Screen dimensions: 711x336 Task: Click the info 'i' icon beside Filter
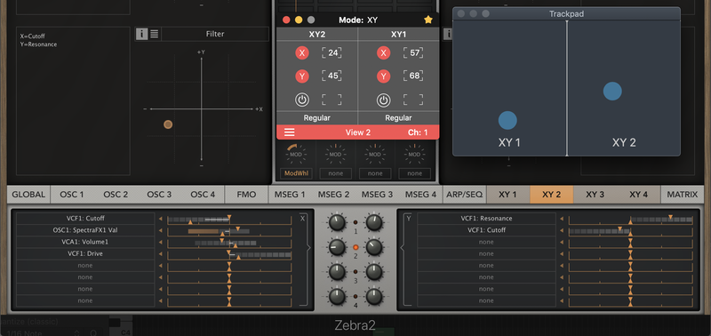142,34
